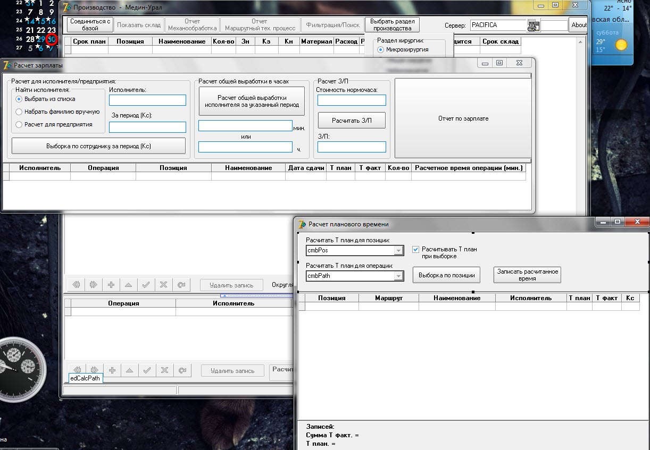Click the Расчет планового времени title icon
This screenshot has width=650, height=450.
pos(302,224)
